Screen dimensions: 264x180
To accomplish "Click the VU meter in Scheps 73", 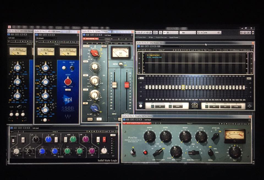I will click(x=120, y=52).
